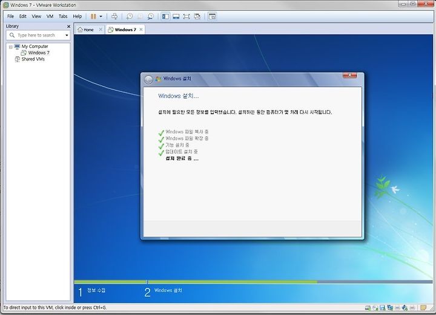Open the Help menu
436x315 pixels.
tap(78, 16)
